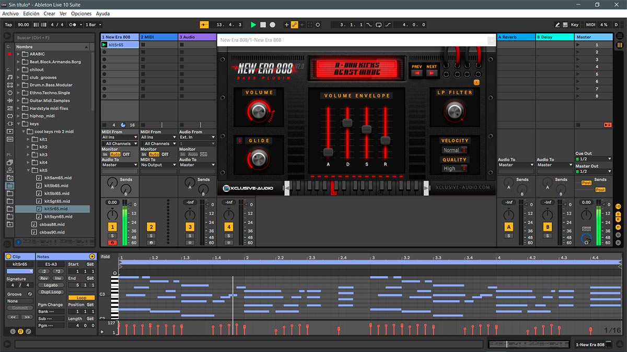Open the Max for Live browser category
Screen dimensions: 627x352
tap(10, 116)
